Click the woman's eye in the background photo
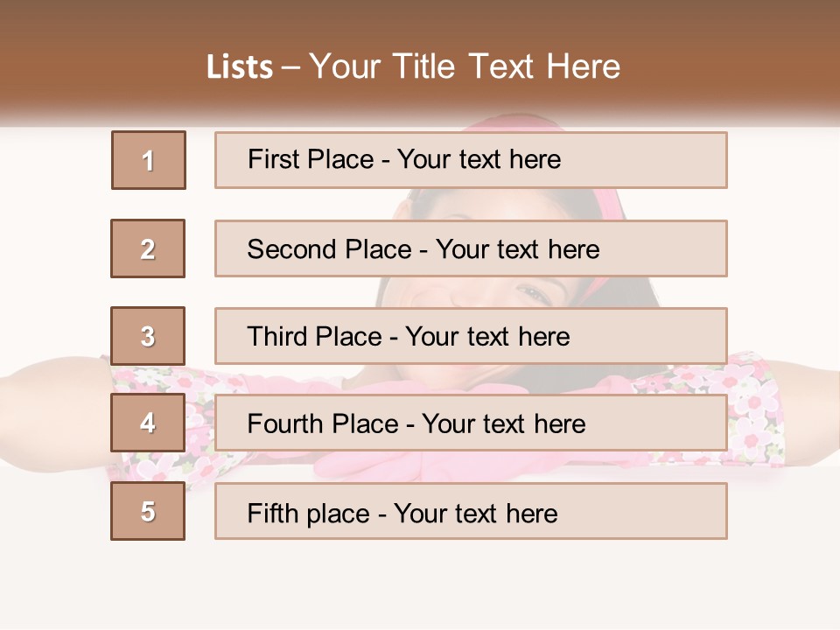The image size is (840, 630). pos(534,292)
